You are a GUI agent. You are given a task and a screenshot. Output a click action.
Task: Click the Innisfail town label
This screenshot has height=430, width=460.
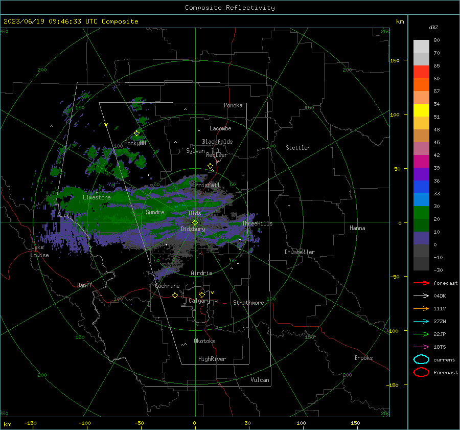point(206,185)
